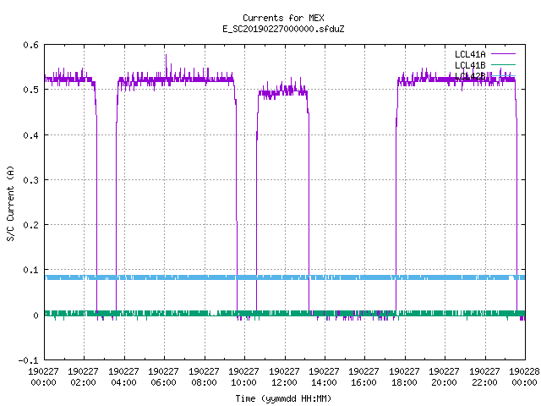Click the x-axis tick '190227 22:00'
This screenshot has height=406, width=541.
coord(484,377)
